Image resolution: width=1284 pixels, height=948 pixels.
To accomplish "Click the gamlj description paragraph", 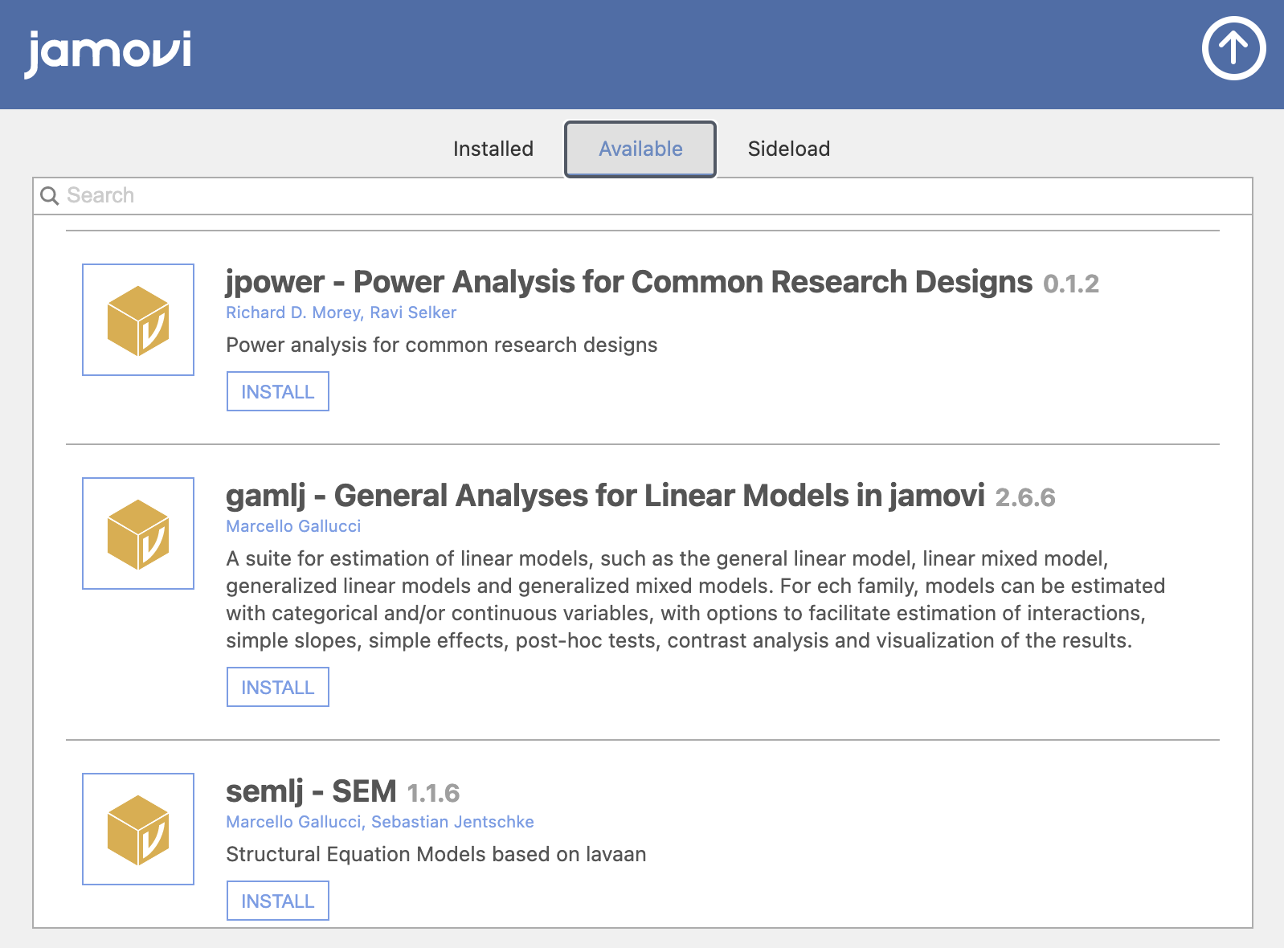I will (x=696, y=599).
